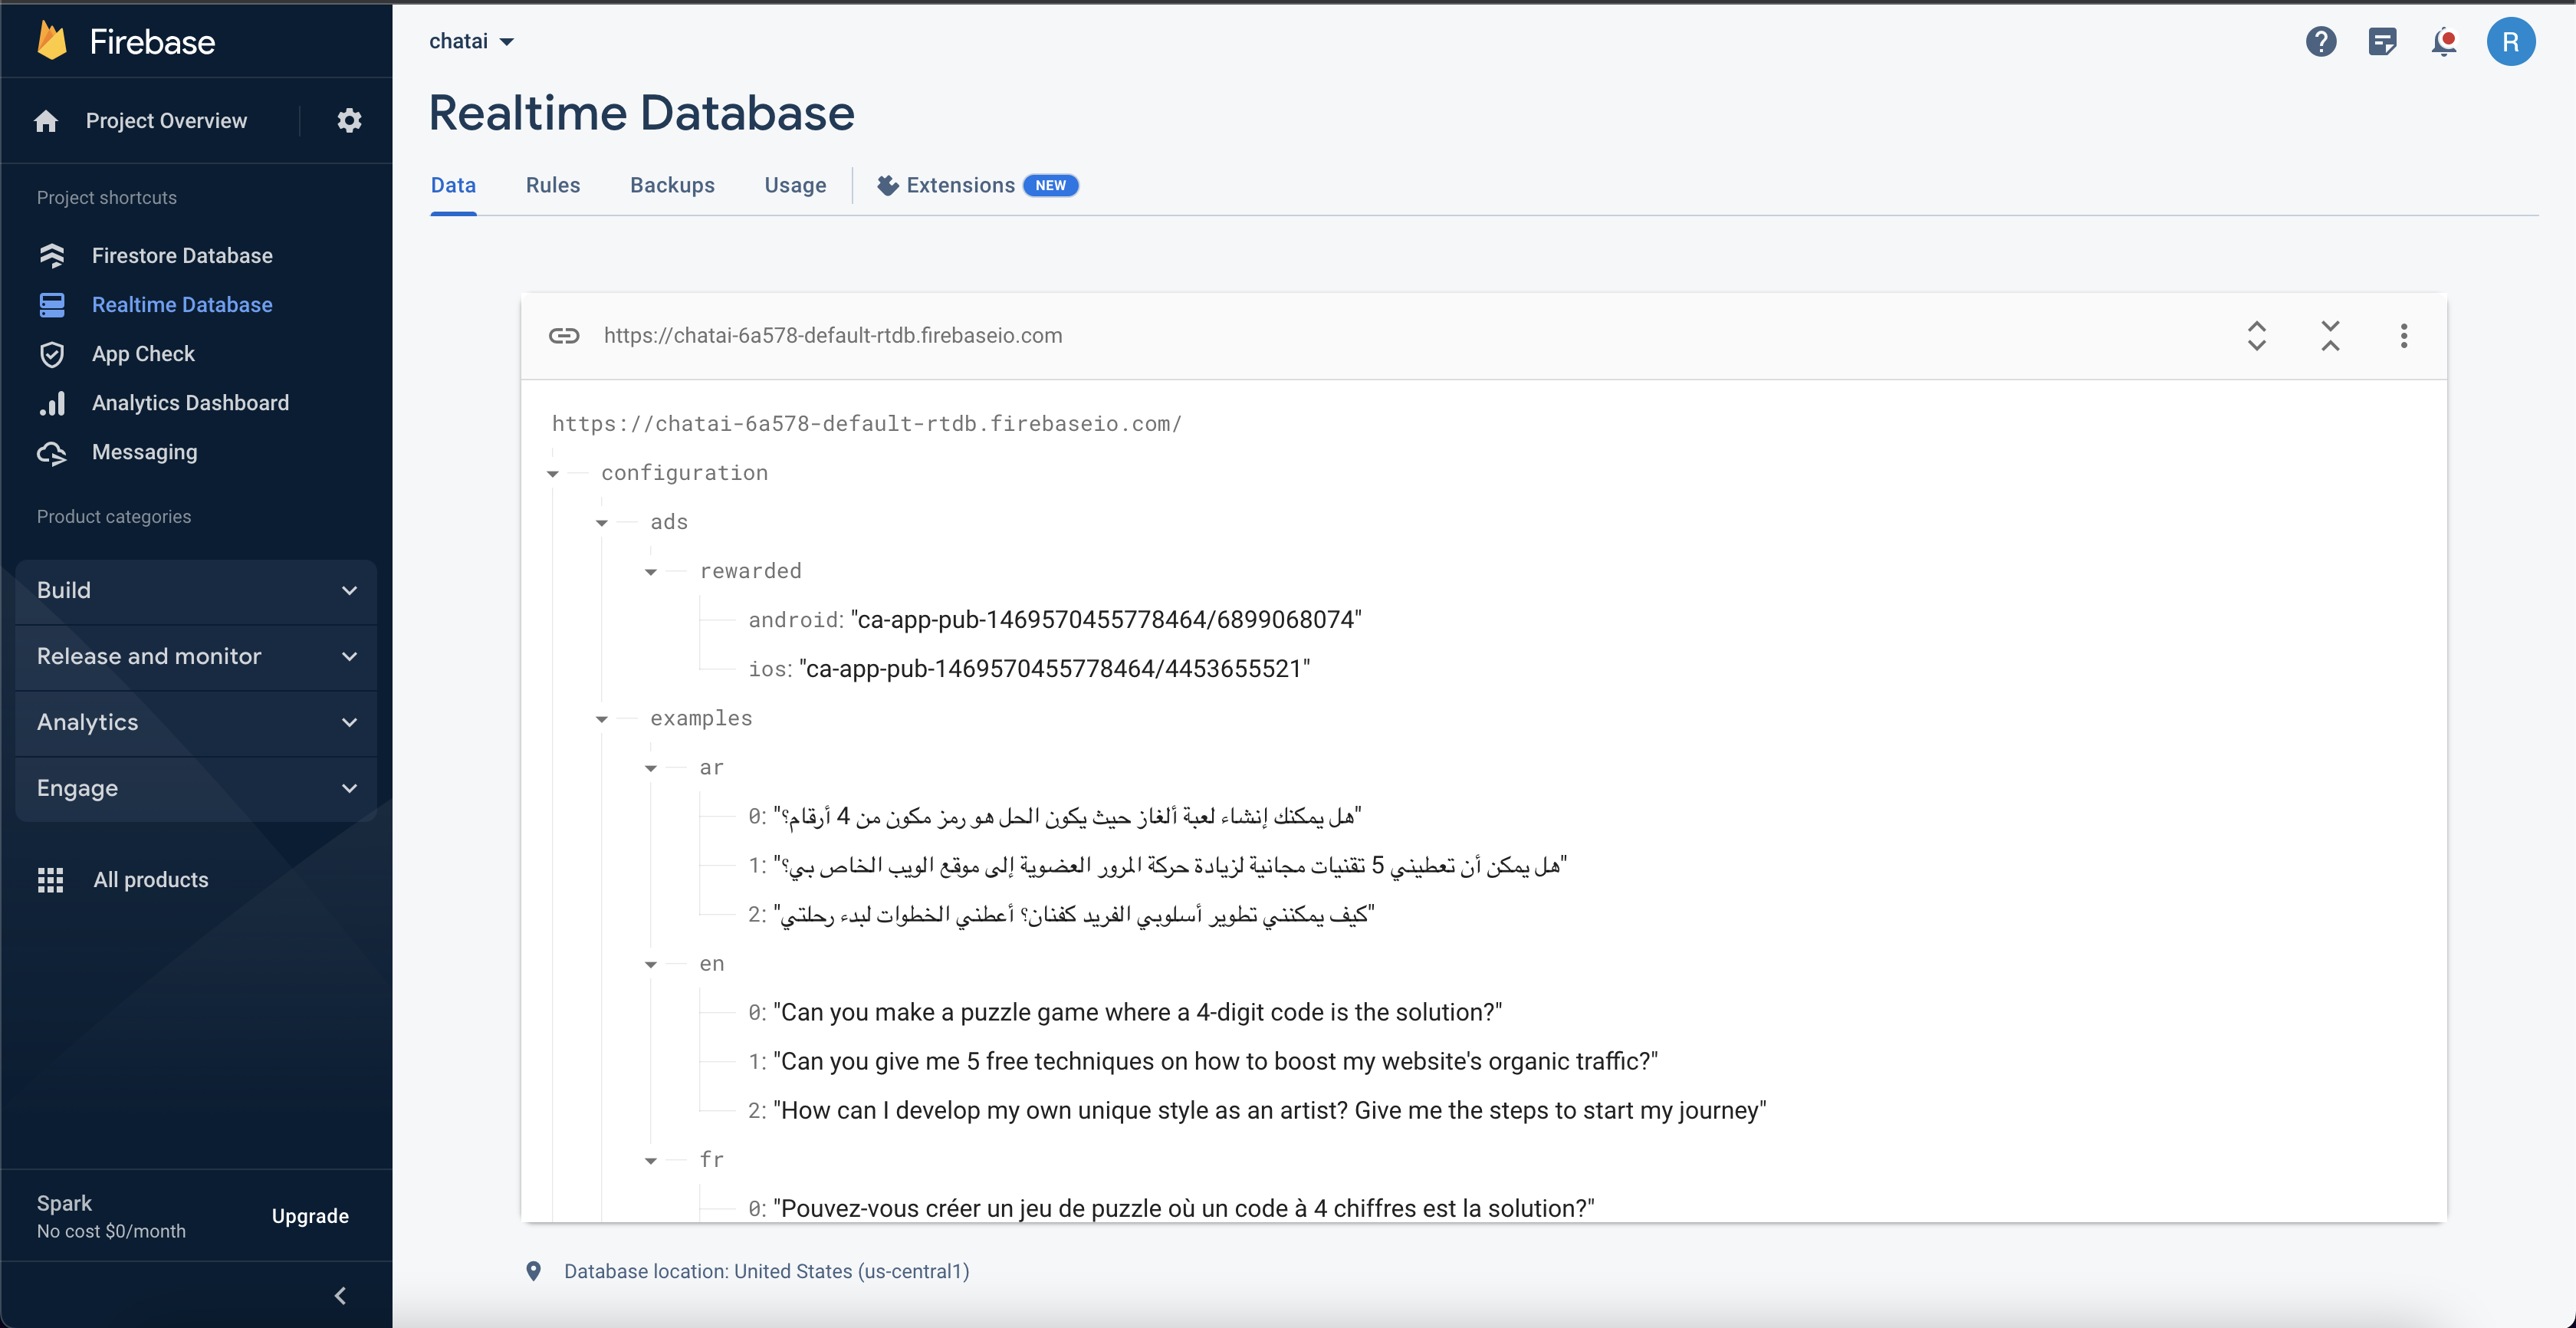Click the All products grid icon

[51, 880]
